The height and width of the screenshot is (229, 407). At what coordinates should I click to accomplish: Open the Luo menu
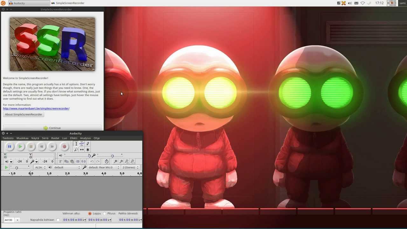pyautogui.click(x=65, y=138)
